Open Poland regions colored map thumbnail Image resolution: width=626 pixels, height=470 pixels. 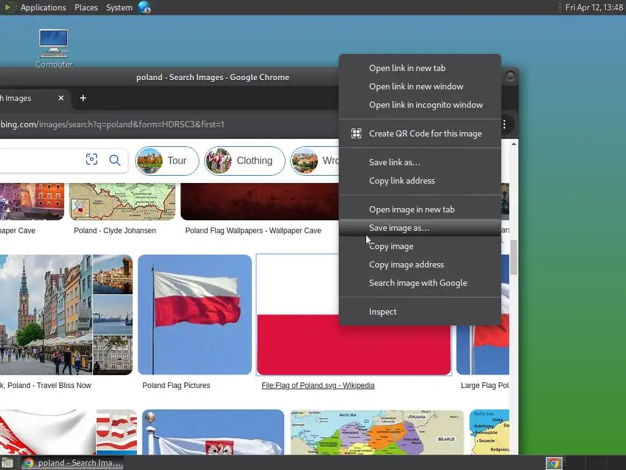coord(377,432)
